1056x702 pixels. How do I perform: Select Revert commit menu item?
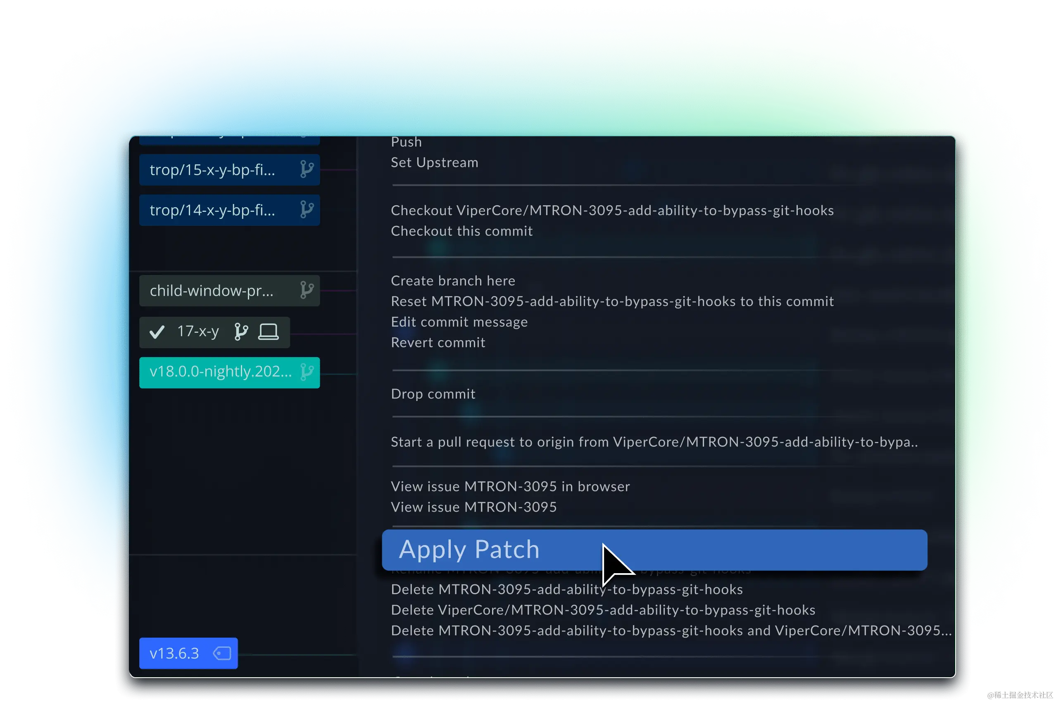click(438, 342)
